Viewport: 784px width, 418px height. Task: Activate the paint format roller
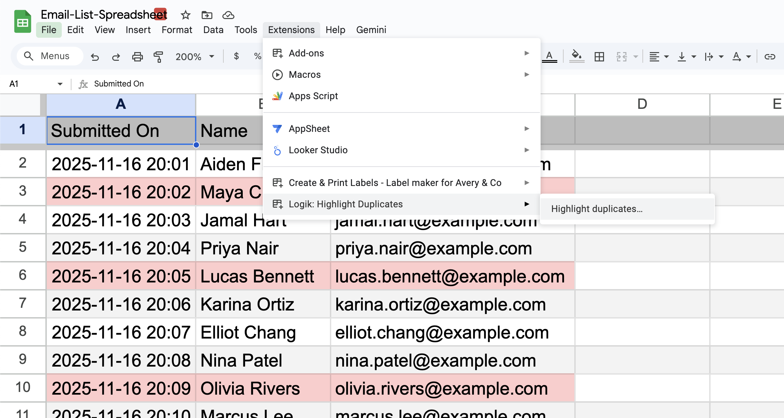tap(158, 57)
